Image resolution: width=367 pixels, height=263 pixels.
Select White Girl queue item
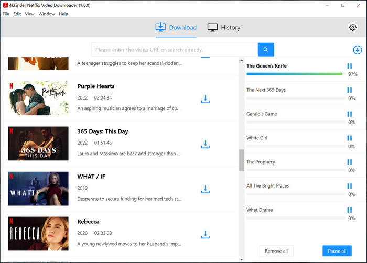point(257,138)
